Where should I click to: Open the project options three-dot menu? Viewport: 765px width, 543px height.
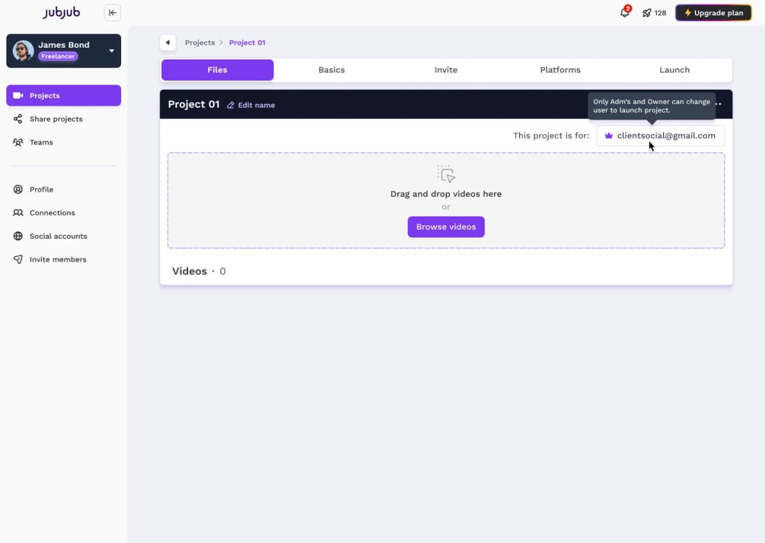718,104
